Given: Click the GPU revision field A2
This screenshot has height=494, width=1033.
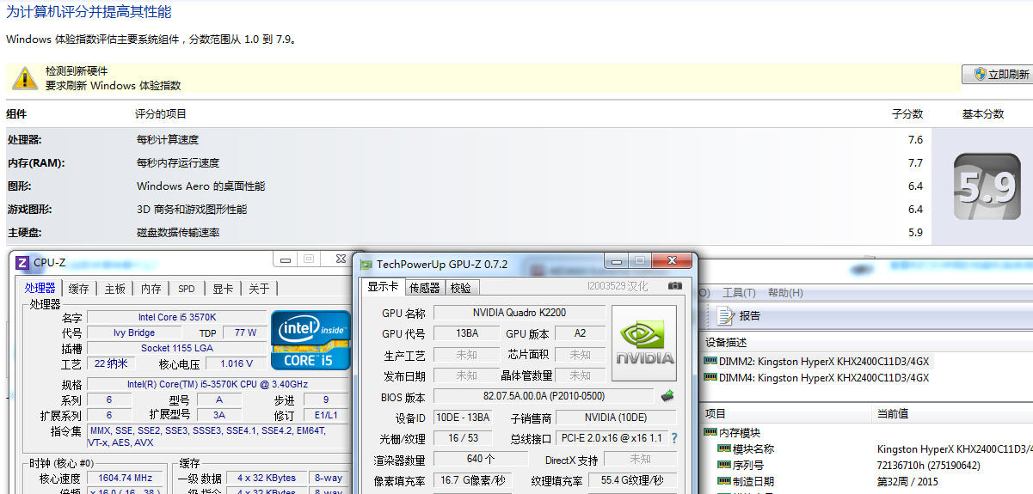Looking at the screenshot, I should 580,333.
